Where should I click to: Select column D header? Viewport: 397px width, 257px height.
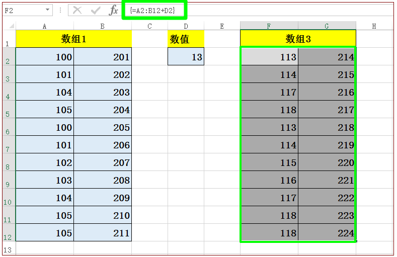coord(186,26)
